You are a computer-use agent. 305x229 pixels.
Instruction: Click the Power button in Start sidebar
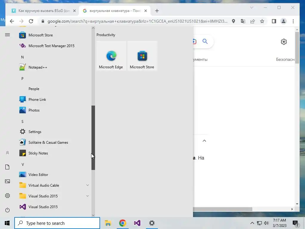(7, 210)
